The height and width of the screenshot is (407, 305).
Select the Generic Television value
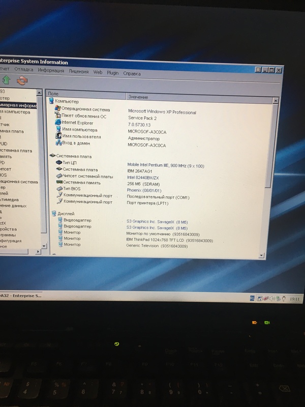(x=157, y=246)
